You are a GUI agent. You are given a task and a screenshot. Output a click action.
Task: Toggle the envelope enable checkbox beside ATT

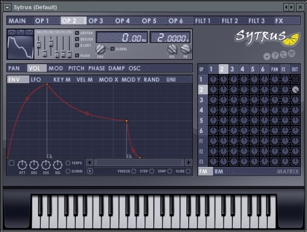click(12, 163)
